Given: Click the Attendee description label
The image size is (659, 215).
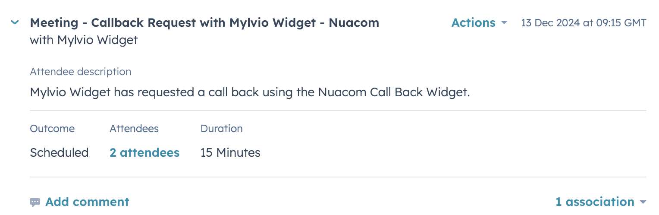Looking at the screenshot, I should pyautogui.click(x=81, y=72).
